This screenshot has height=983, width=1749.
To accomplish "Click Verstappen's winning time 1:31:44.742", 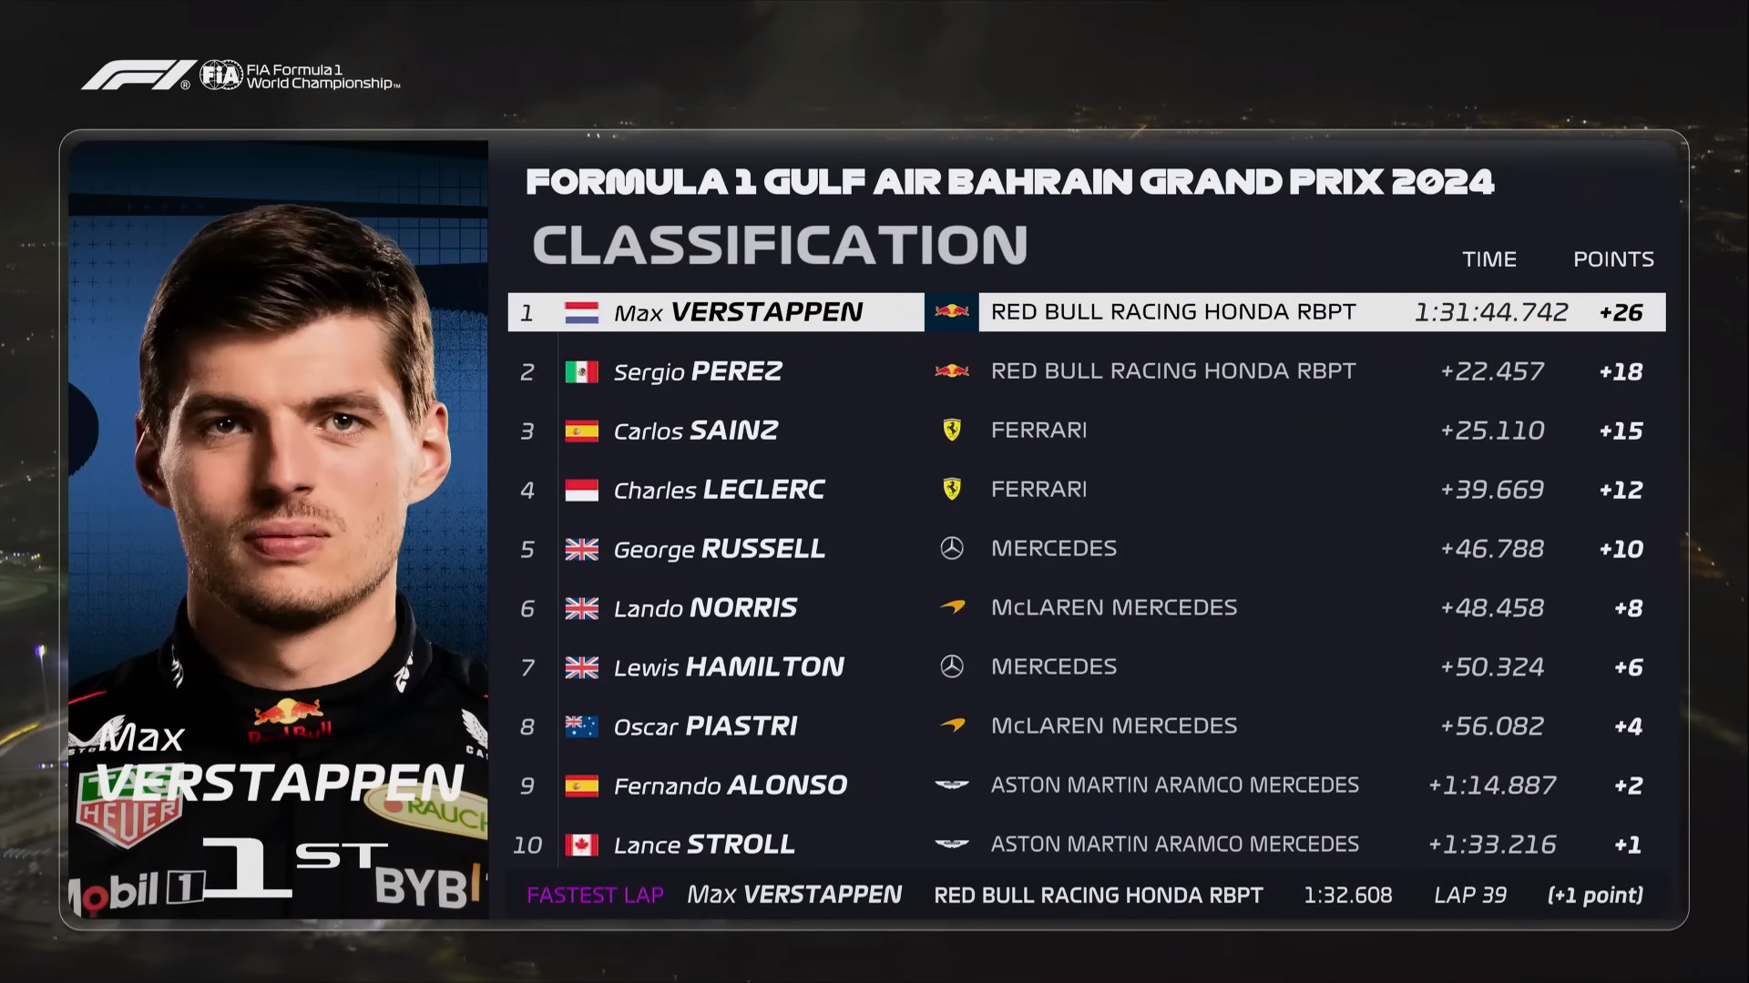I will pyautogui.click(x=1491, y=313).
